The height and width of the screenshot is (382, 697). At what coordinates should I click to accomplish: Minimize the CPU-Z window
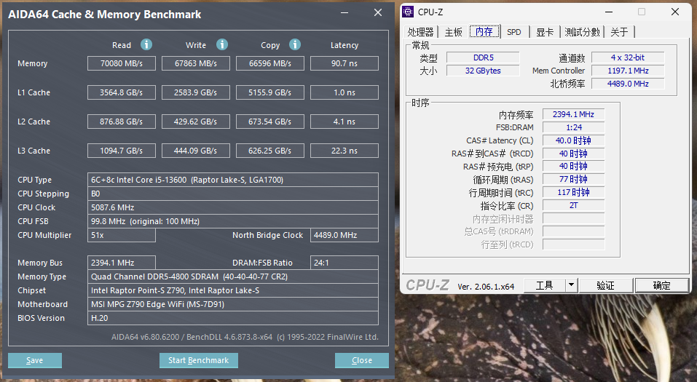coord(609,12)
